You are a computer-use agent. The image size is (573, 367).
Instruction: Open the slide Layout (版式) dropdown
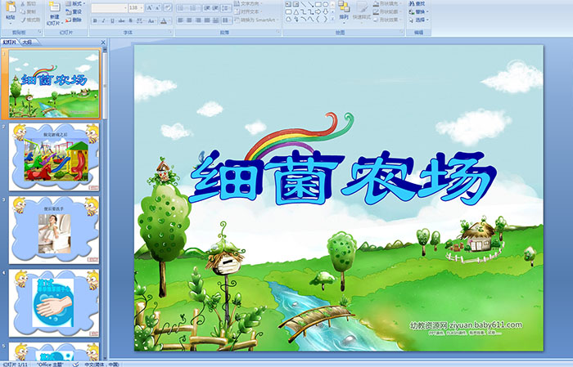(75, 3)
